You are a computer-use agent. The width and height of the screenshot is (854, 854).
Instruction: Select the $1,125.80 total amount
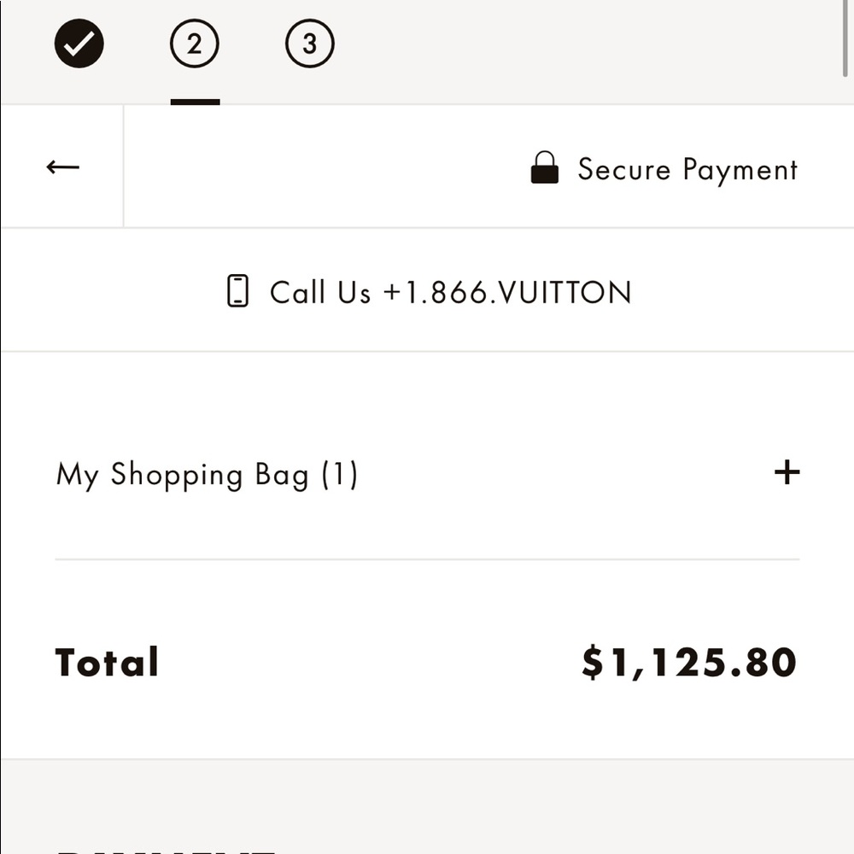tap(689, 663)
